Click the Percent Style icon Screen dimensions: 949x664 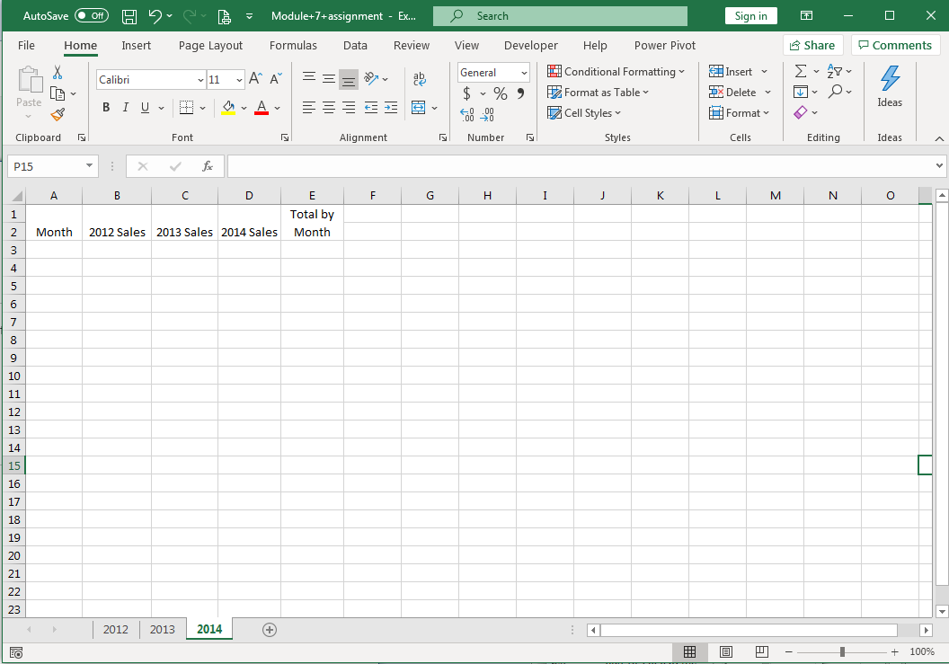click(500, 93)
